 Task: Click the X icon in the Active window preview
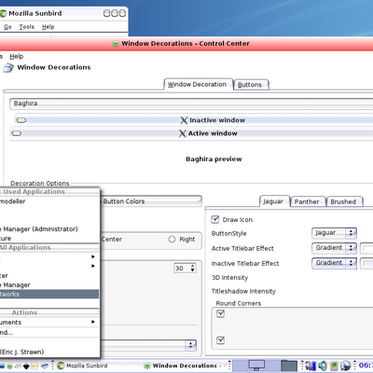pyautogui.click(x=183, y=133)
